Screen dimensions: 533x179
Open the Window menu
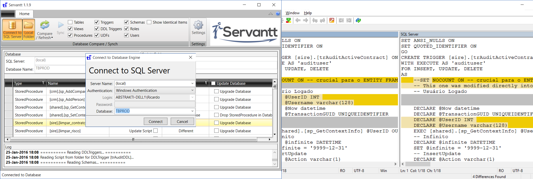pyautogui.click(x=292, y=13)
